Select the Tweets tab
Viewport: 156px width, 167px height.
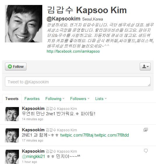(12, 99)
